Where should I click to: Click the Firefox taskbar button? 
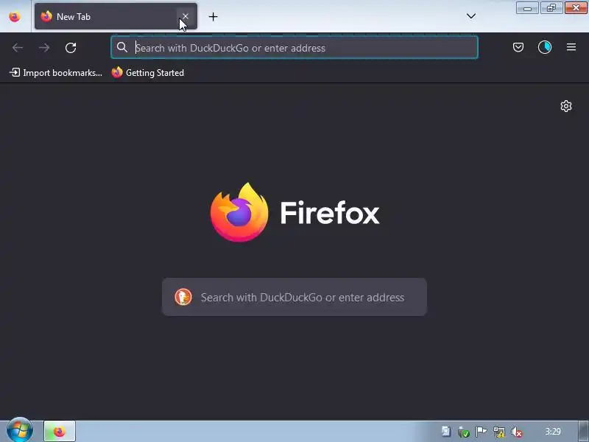coord(60,432)
